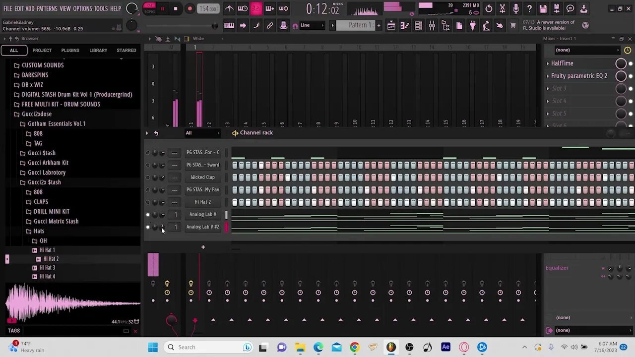Show the Channel rack view icon

[418, 25]
